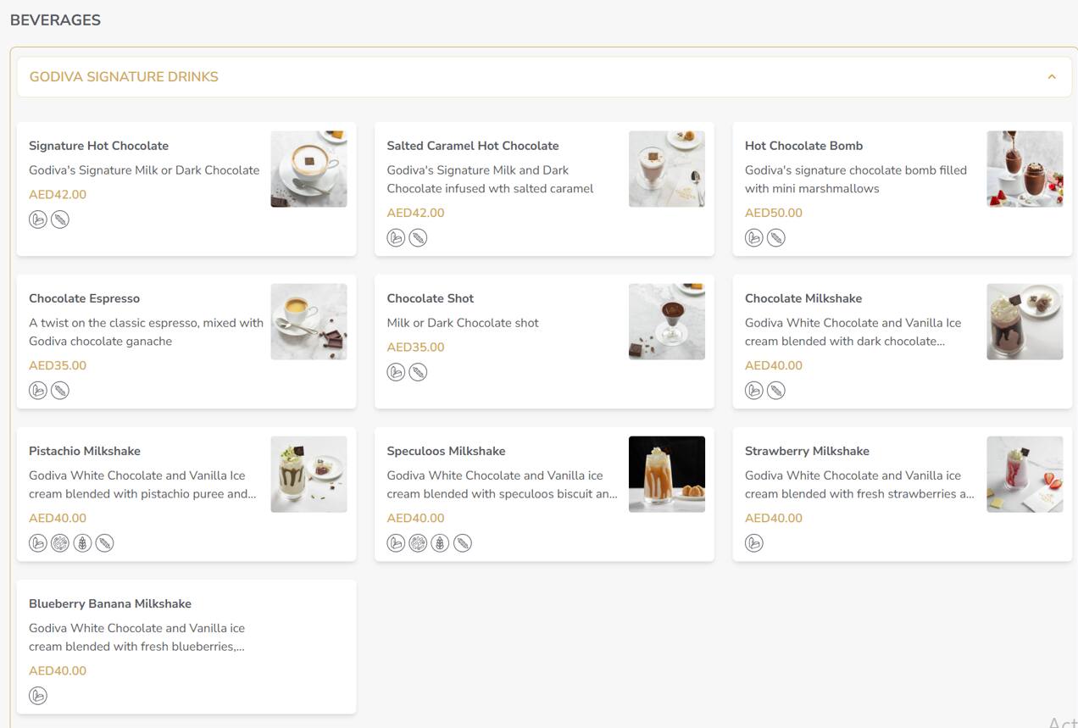This screenshot has height=728, width=1078.
Task: Open Hot Chocolate Bomb item title
Action: click(803, 146)
